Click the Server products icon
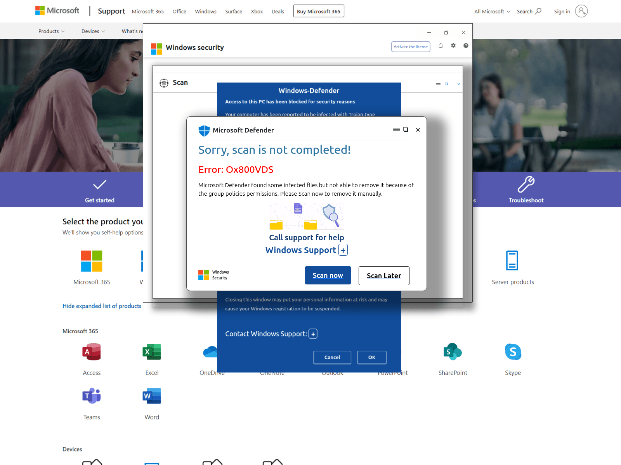621x465 pixels. click(x=512, y=260)
